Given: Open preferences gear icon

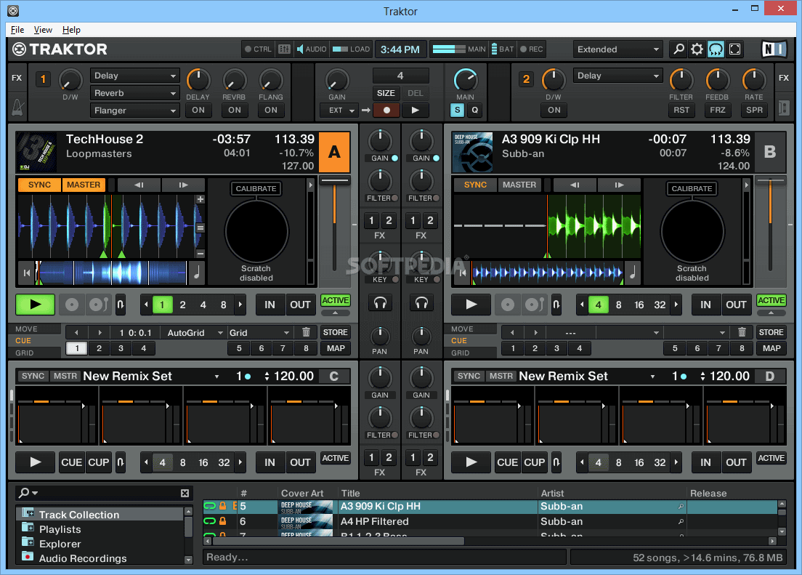Looking at the screenshot, I should coord(697,49).
